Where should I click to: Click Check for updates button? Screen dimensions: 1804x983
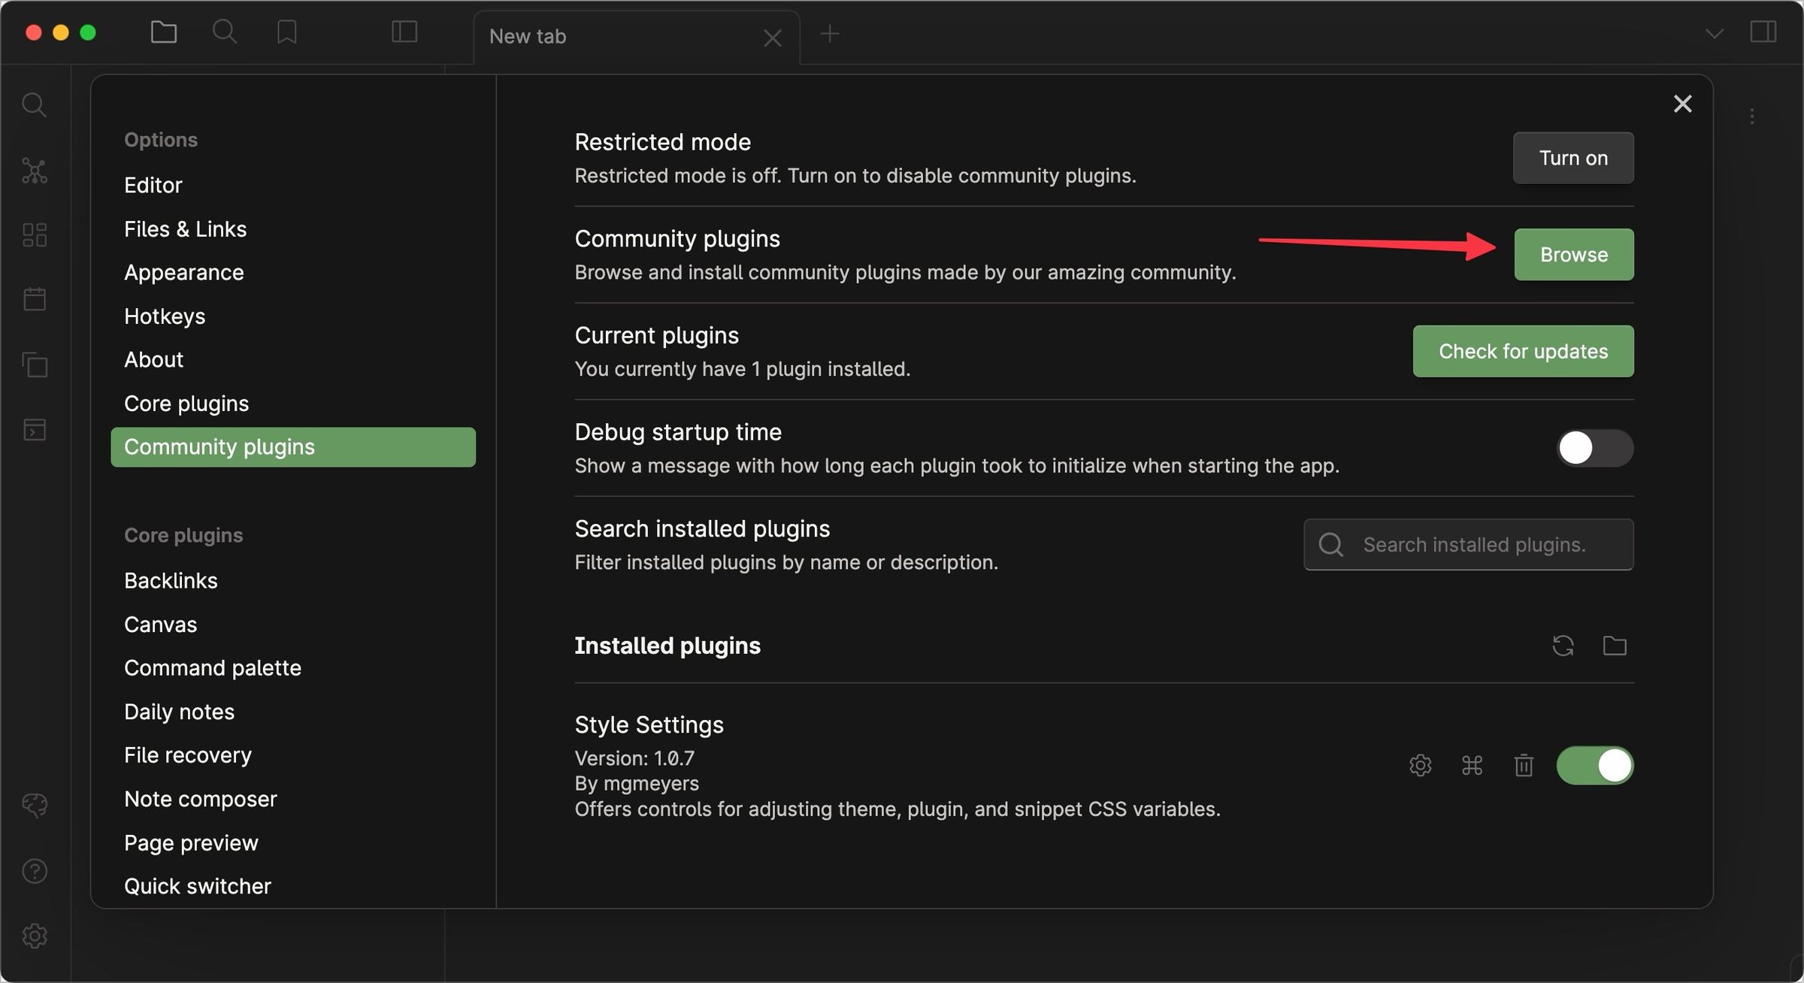(1523, 352)
